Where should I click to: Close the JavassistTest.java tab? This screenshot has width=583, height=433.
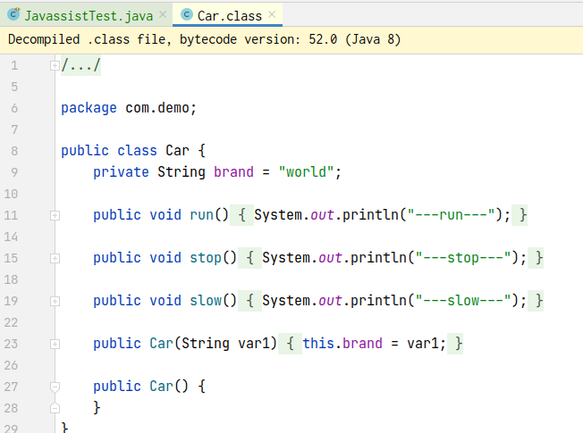pos(162,15)
